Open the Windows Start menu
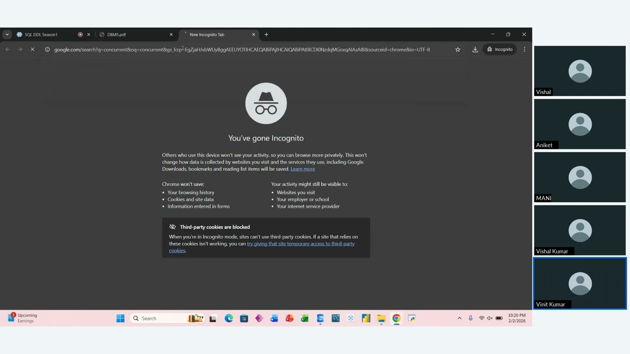This screenshot has width=630, height=354. tap(120, 318)
